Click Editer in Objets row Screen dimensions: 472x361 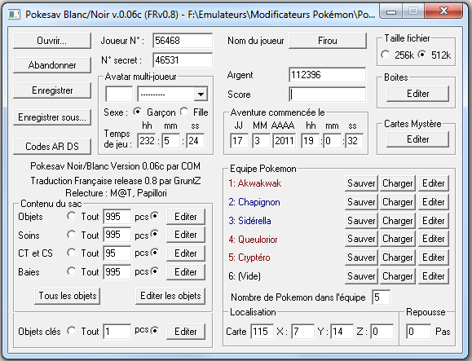coord(186,217)
